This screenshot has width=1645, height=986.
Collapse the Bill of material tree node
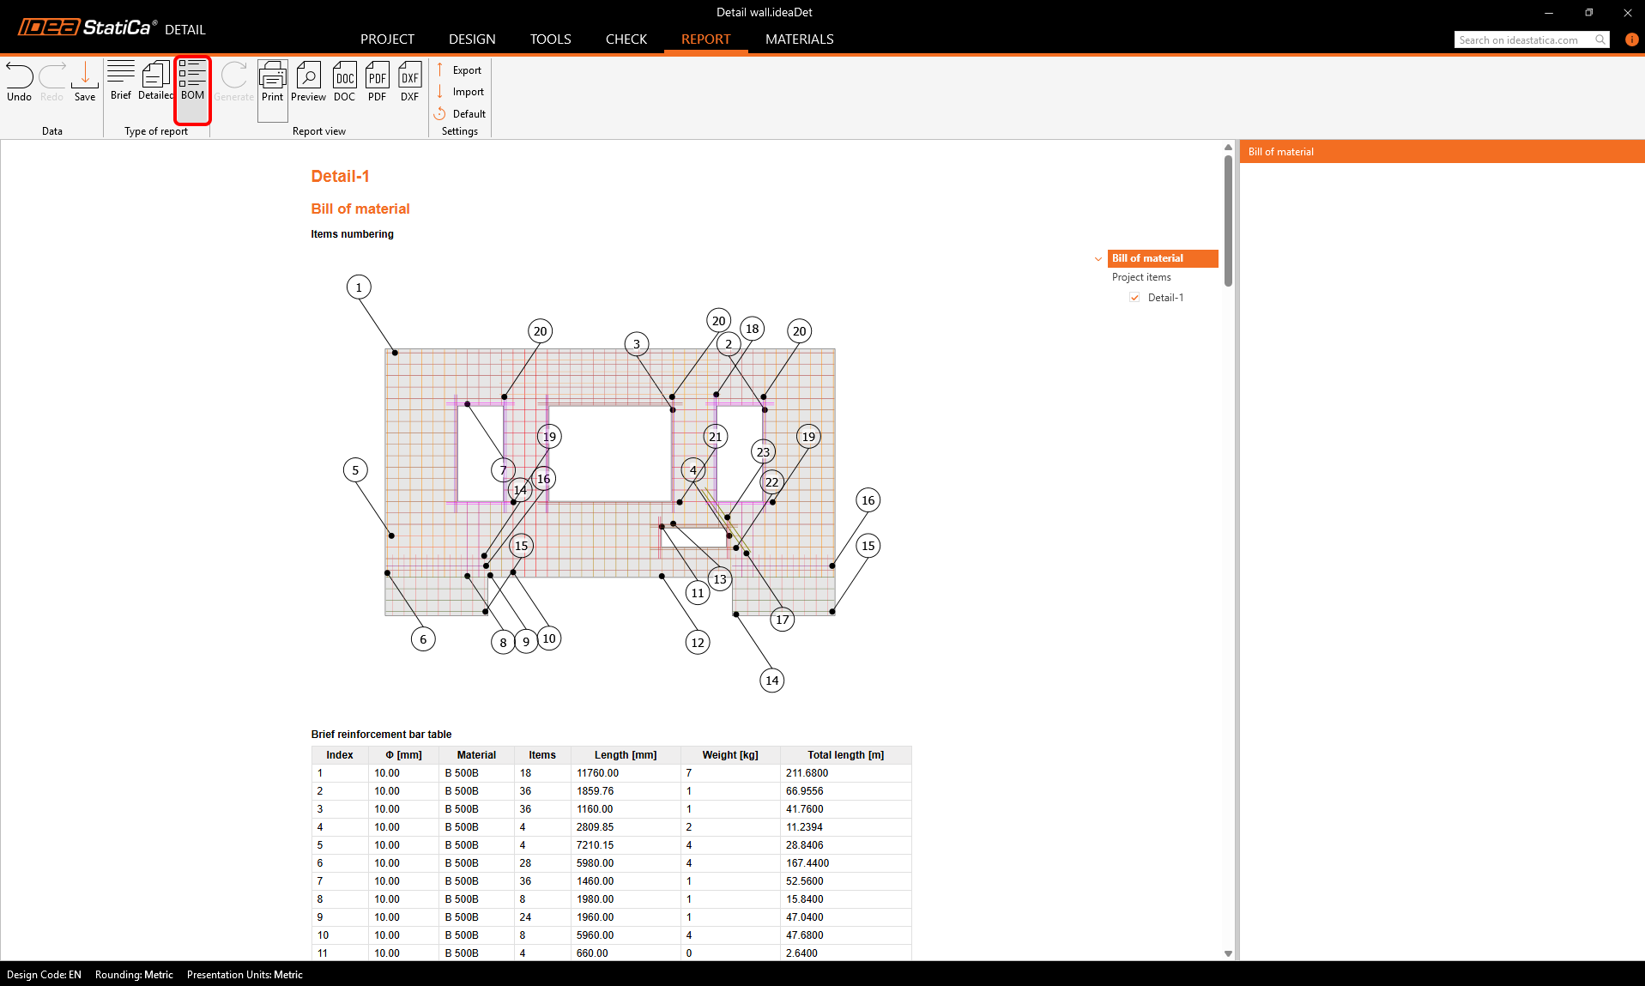point(1098,258)
